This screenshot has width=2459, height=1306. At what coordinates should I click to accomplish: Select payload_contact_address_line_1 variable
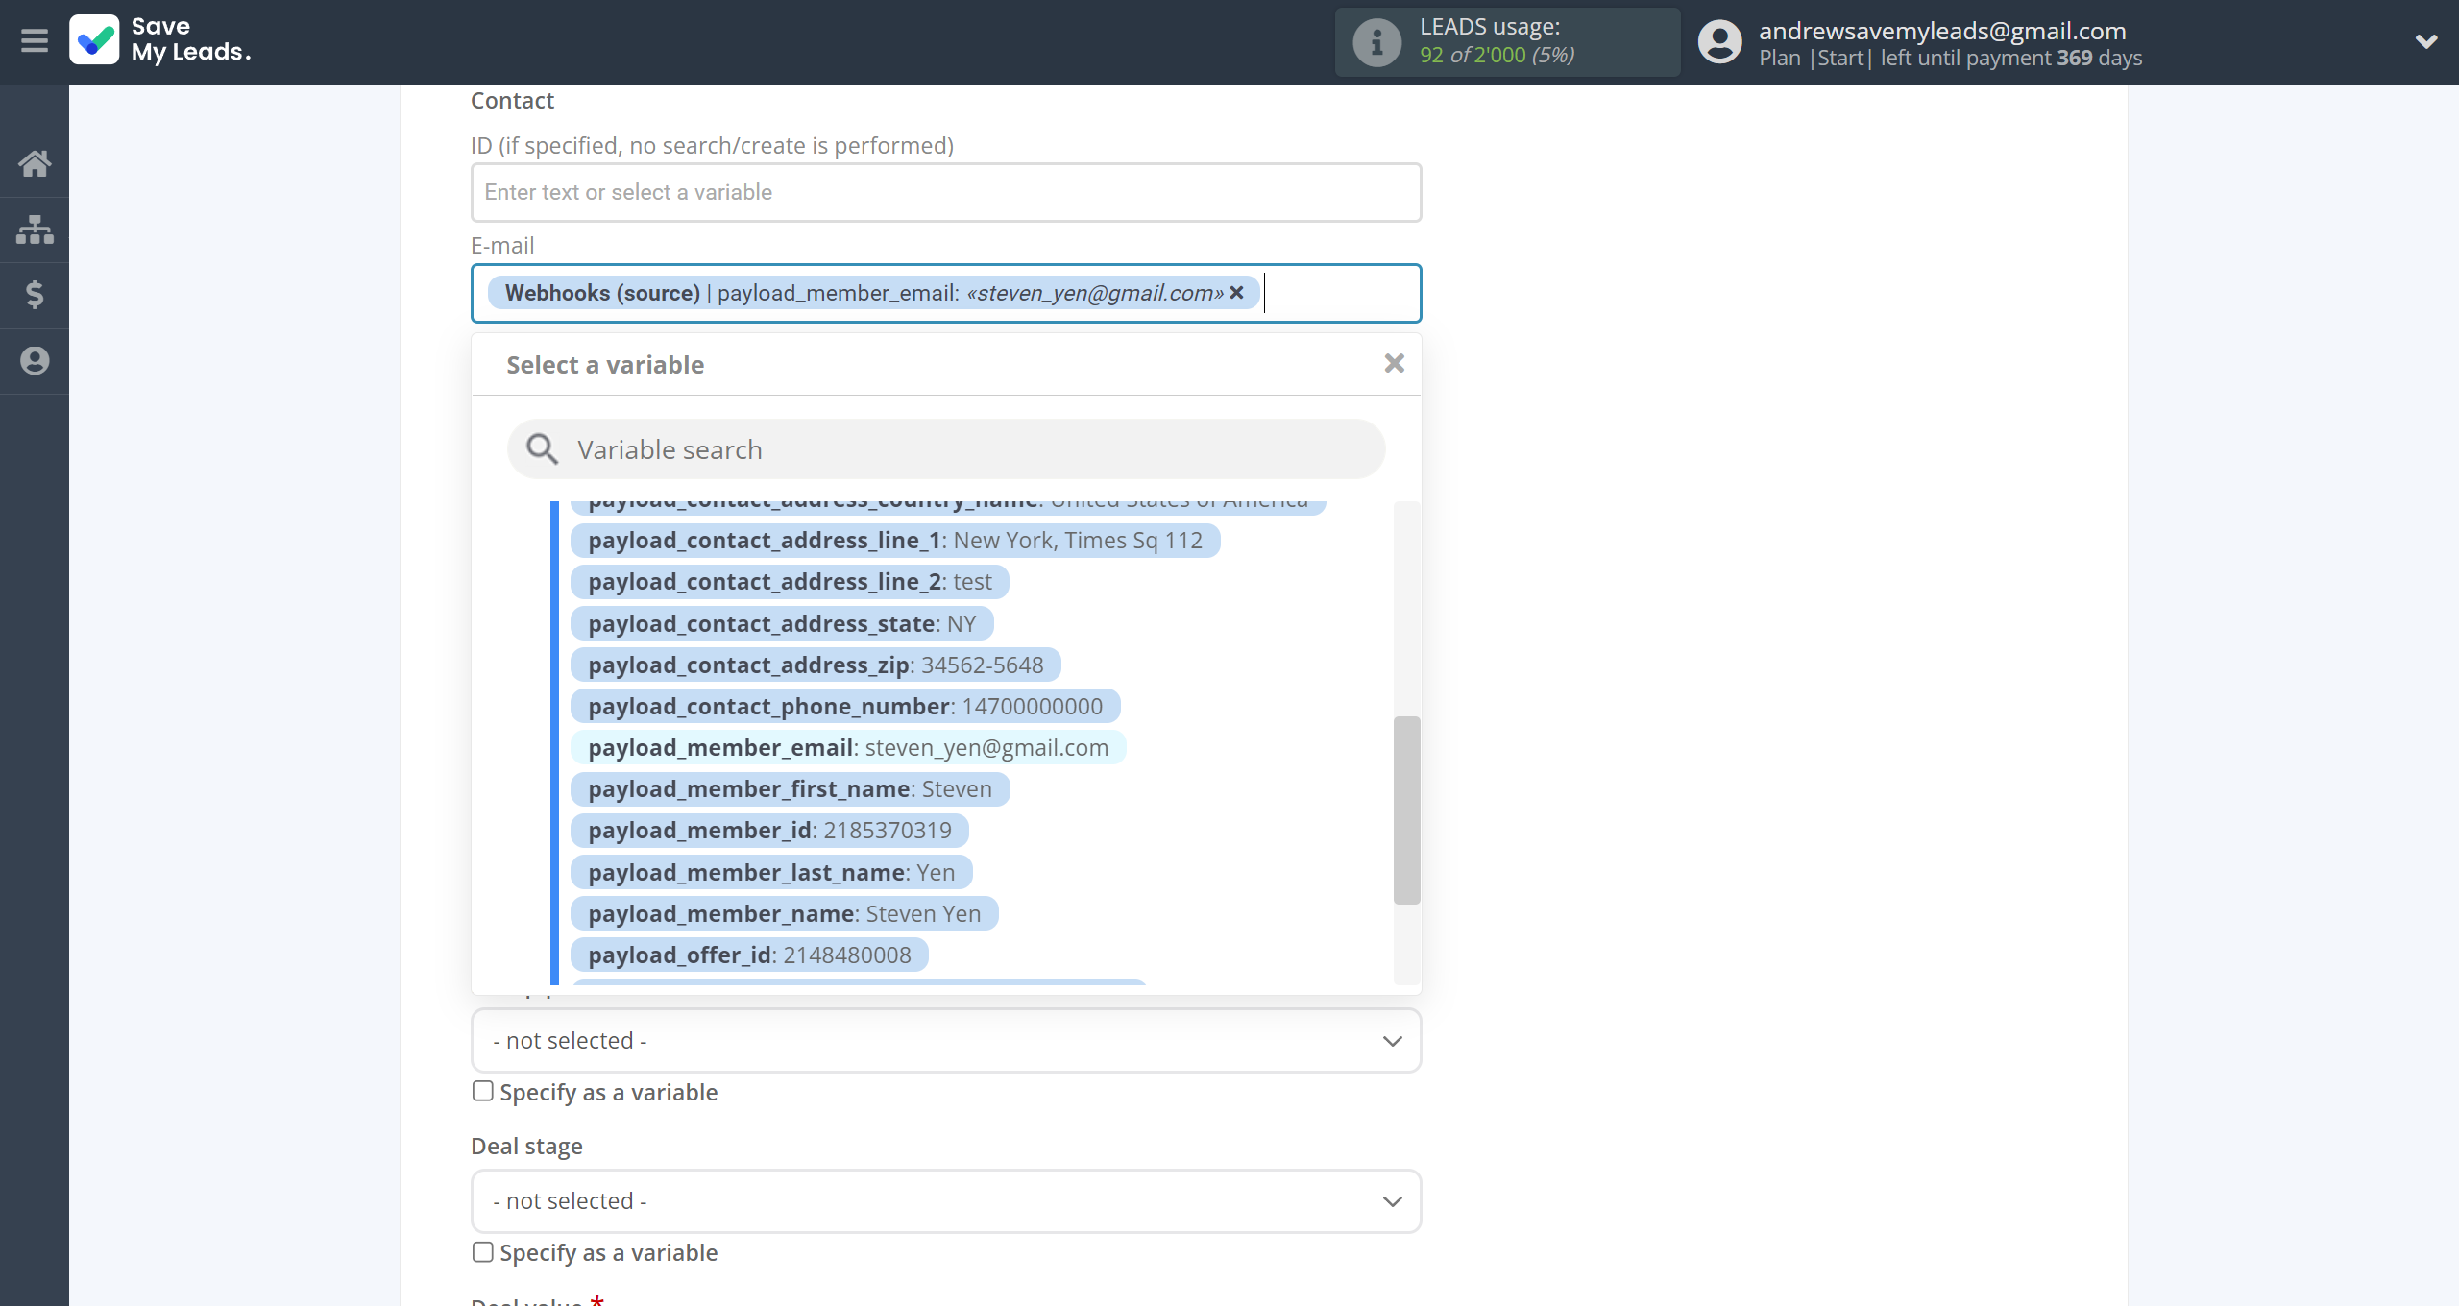895,541
